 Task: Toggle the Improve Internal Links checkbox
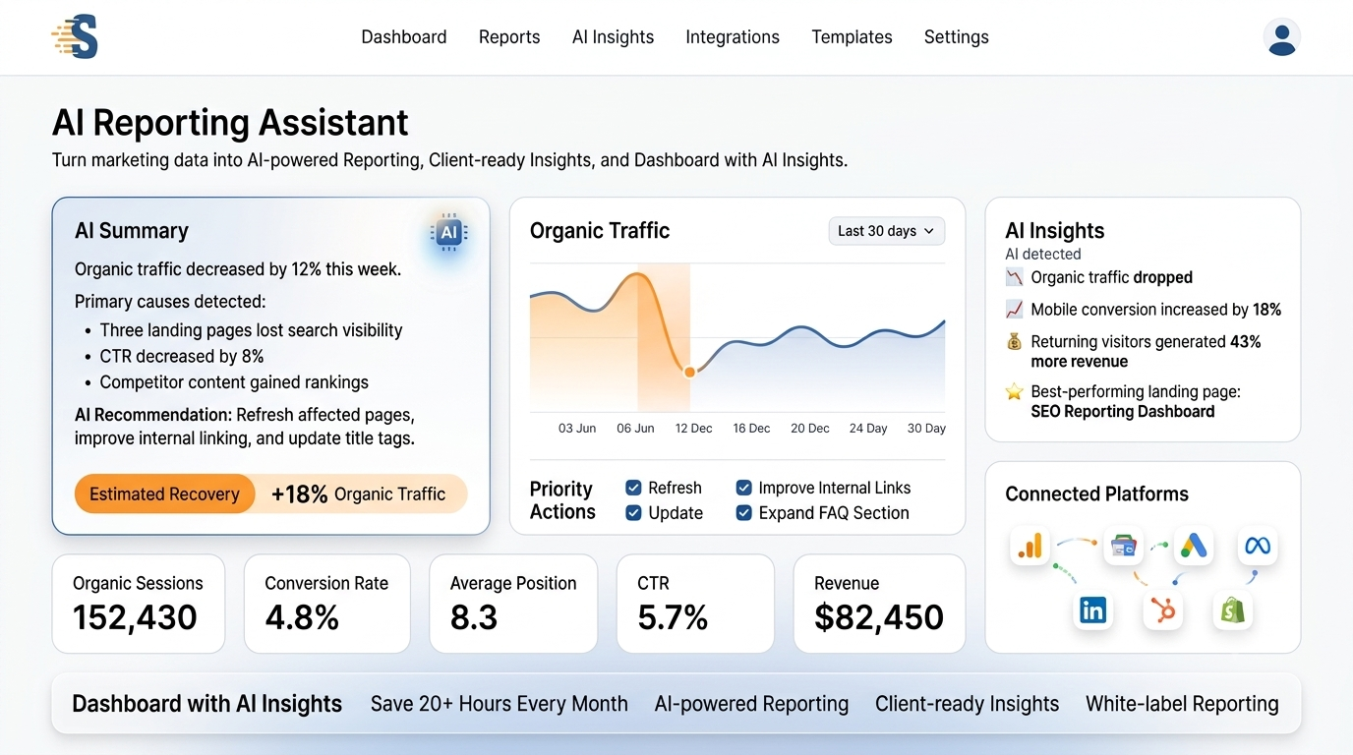pyautogui.click(x=744, y=488)
